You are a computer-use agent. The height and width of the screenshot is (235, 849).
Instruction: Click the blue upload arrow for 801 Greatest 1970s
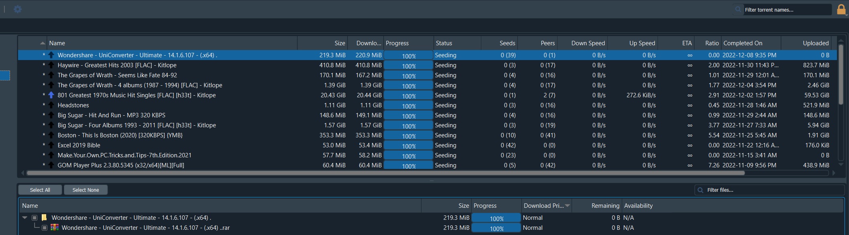51,95
